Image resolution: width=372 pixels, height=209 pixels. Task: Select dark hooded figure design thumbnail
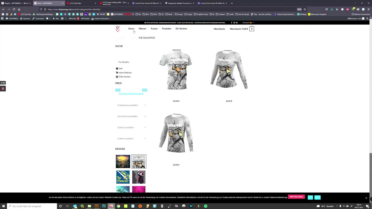[139, 177]
